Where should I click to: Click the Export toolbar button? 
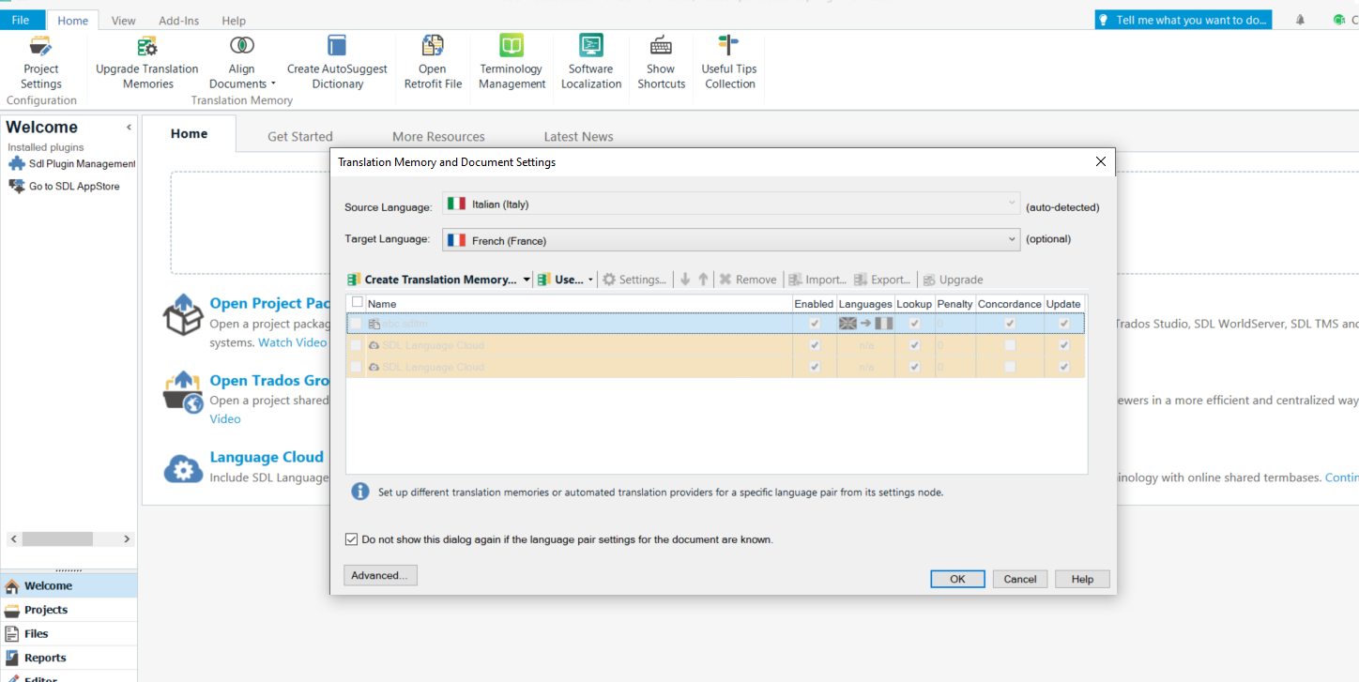pyautogui.click(x=883, y=280)
